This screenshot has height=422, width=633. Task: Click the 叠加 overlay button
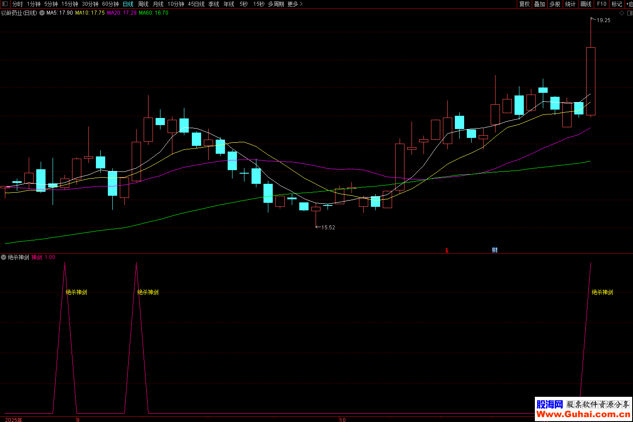click(x=540, y=4)
